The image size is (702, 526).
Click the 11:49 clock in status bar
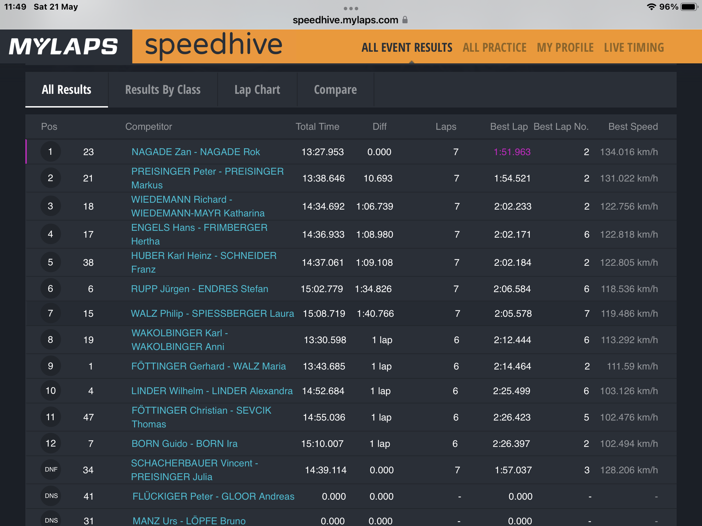tap(15, 7)
